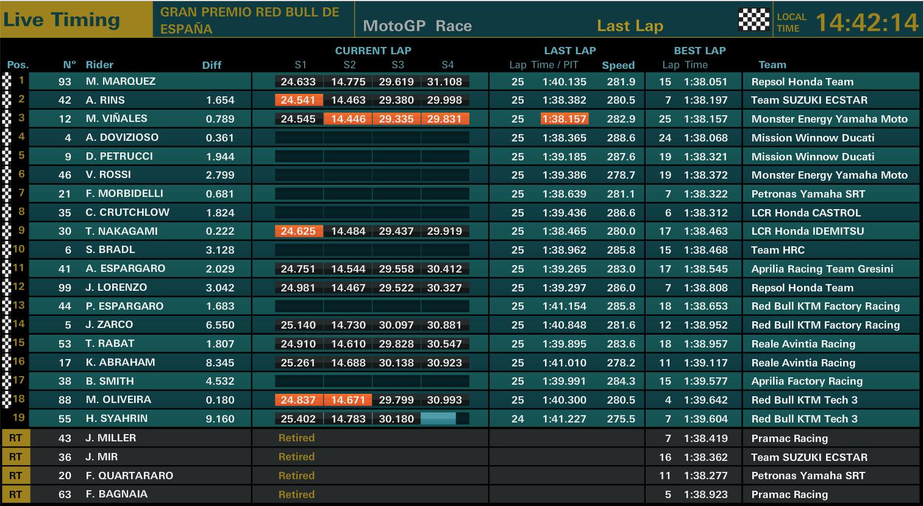Click Syahrin's diff value 9.160
The height and width of the screenshot is (506, 923).
click(220, 418)
